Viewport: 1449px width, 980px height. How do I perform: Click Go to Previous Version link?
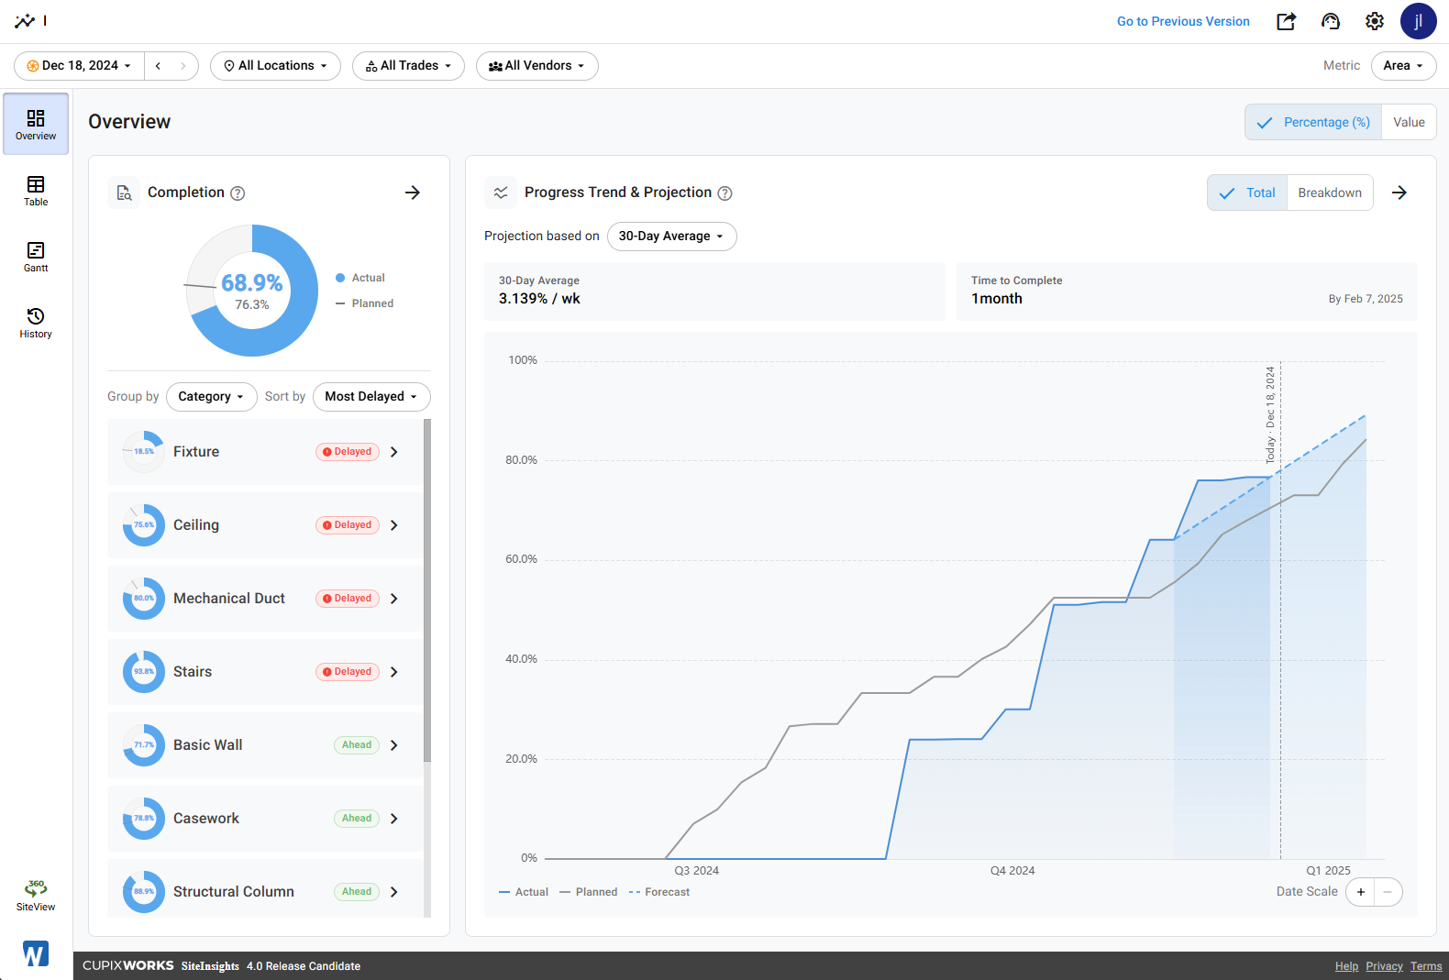1183,21
